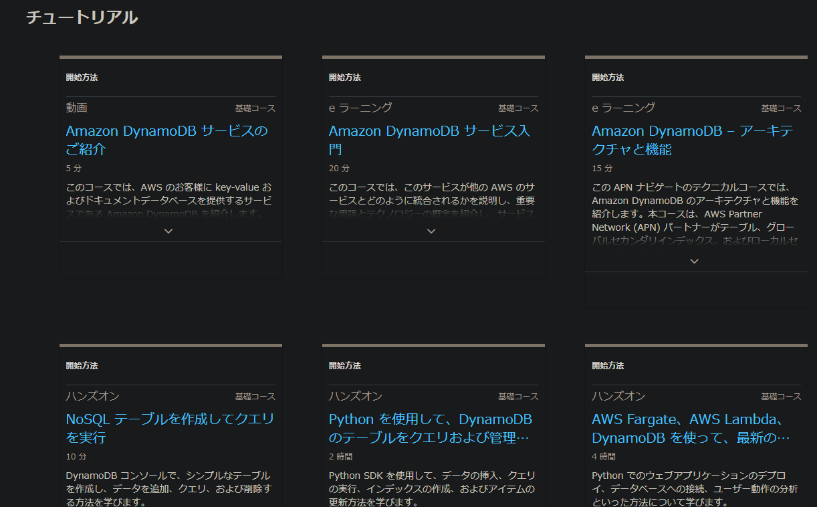Open the Amazon DynamoDB サービスのご紹介 link
The height and width of the screenshot is (507, 817).
[167, 140]
